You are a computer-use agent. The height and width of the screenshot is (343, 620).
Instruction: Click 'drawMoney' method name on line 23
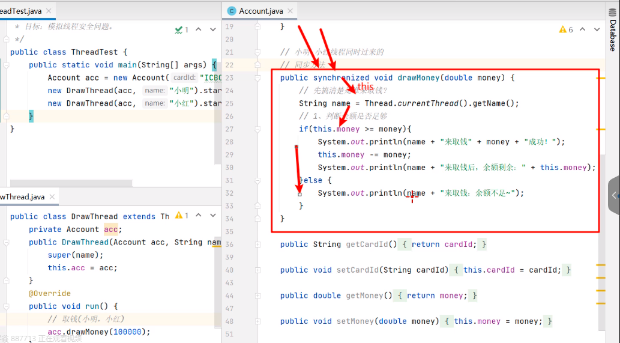point(418,78)
